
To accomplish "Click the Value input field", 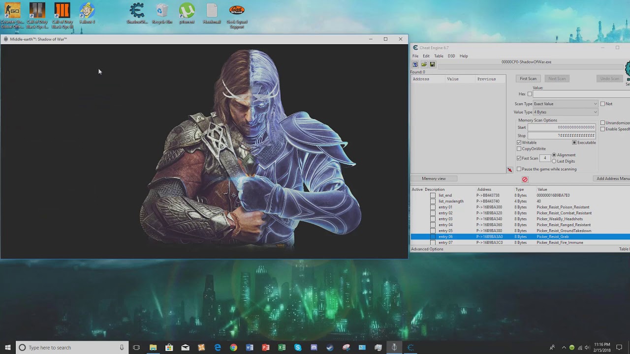I will click(581, 94).
